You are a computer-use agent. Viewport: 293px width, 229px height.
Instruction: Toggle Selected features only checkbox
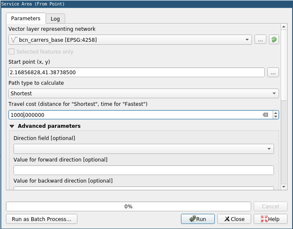12,51
